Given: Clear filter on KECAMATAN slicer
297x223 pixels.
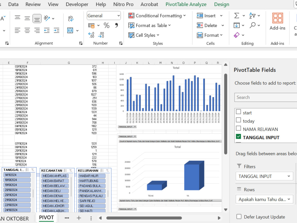Looking at the screenshot, I should (71, 170).
